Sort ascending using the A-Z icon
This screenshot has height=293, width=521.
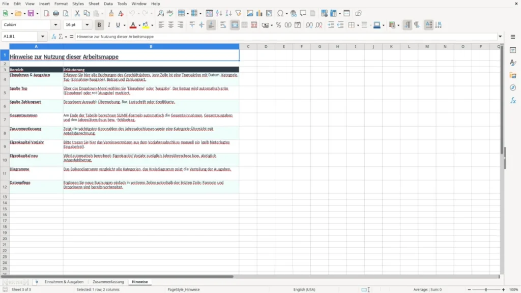(x=219, y=13)
